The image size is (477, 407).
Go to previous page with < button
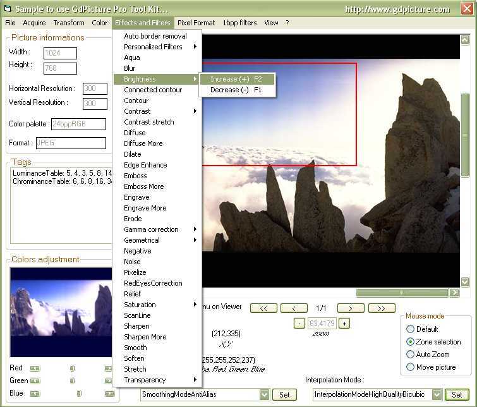[x=294, y=308]
